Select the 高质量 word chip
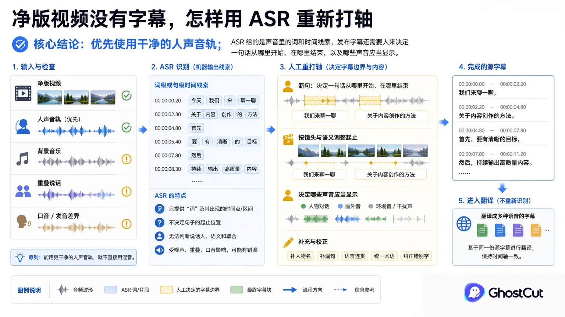The height and width of the screenshot is (317, 565). [232, 169]
